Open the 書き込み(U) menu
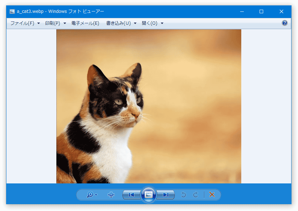This screenshot has width=298, height=211. pyautogui.click(x=118, y=23)
